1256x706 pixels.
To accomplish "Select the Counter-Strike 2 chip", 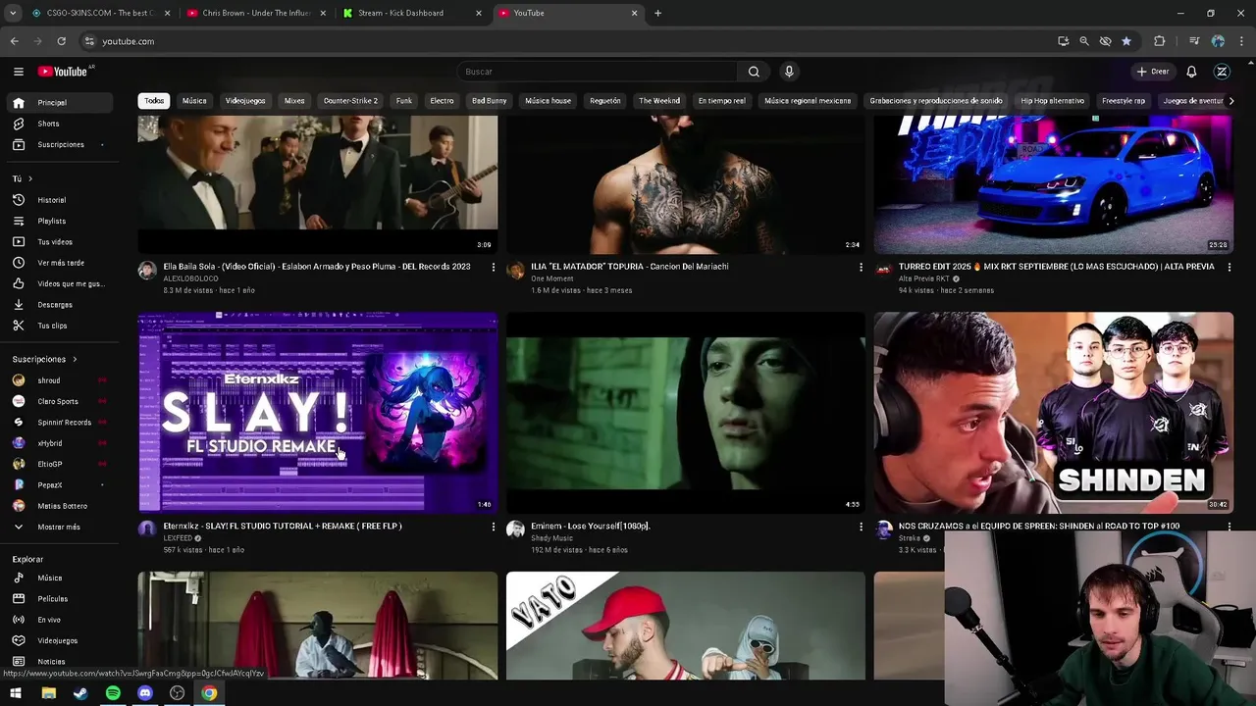I will tap(350, 101).
